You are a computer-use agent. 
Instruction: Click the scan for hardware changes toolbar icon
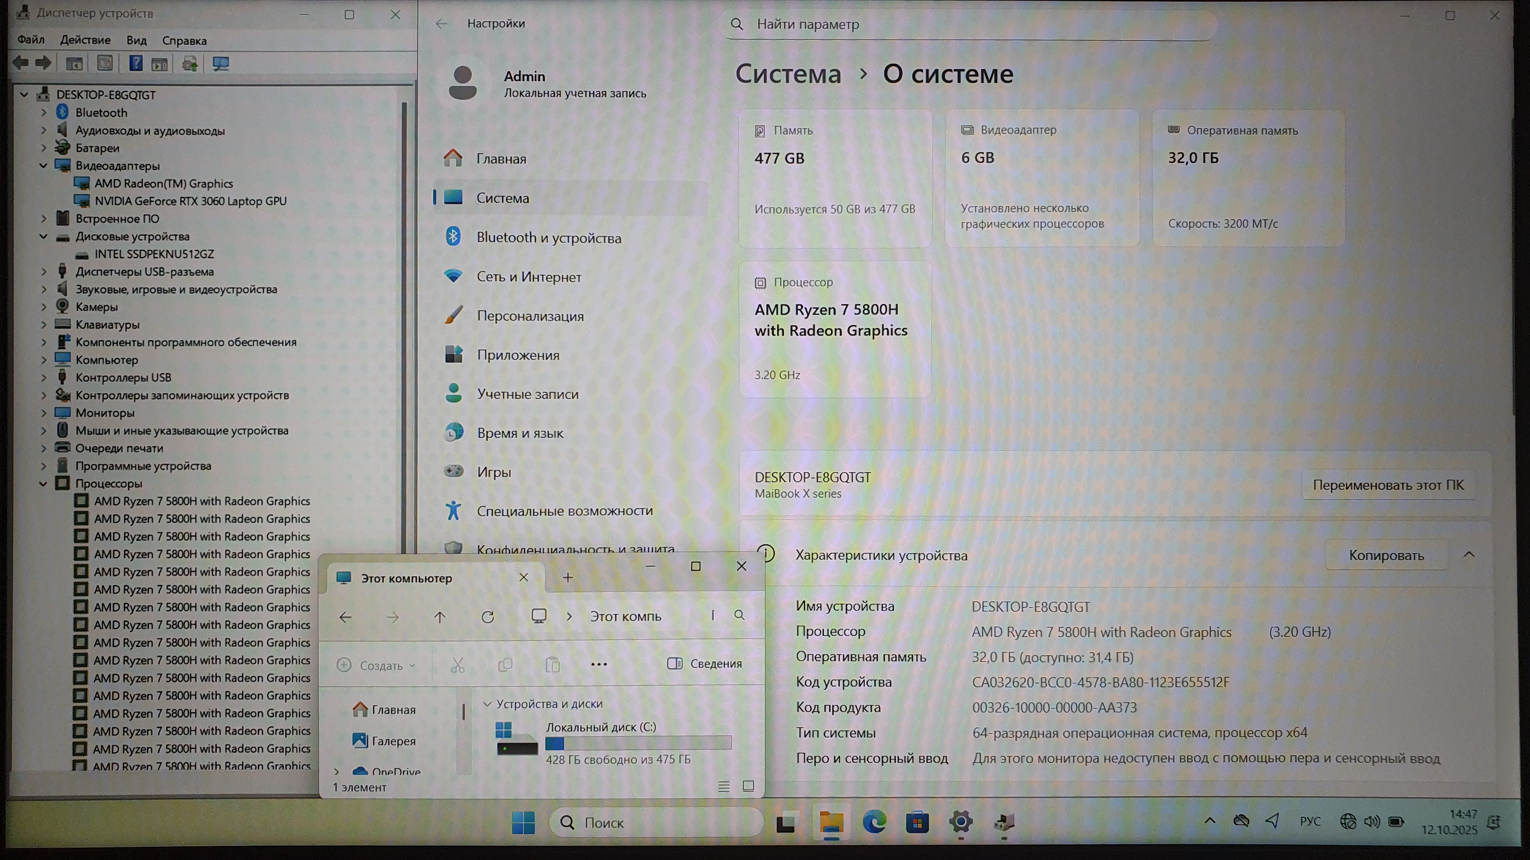221,63
